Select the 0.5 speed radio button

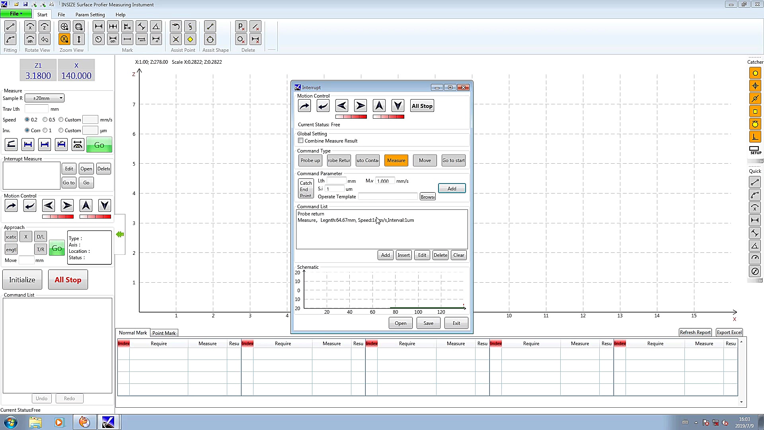coord(45,119)
